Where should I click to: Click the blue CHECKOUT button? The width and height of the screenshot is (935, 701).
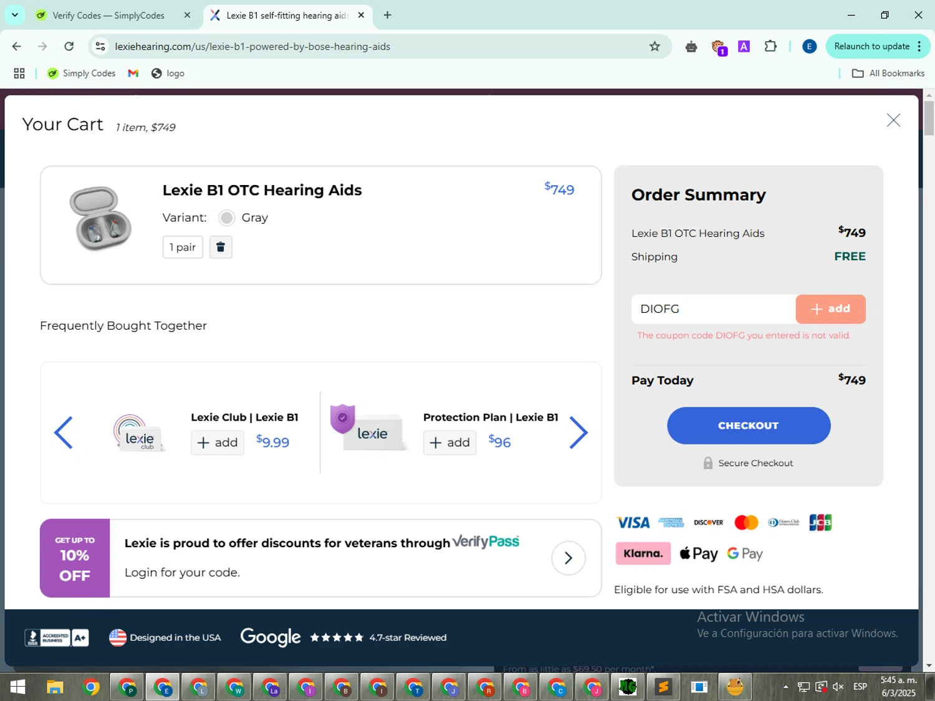749,426
